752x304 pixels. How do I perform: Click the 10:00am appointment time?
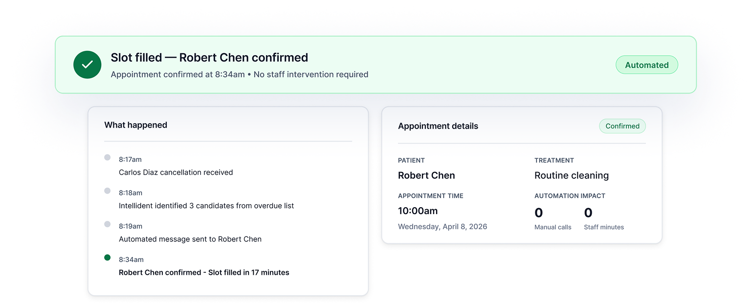point(418,211)
